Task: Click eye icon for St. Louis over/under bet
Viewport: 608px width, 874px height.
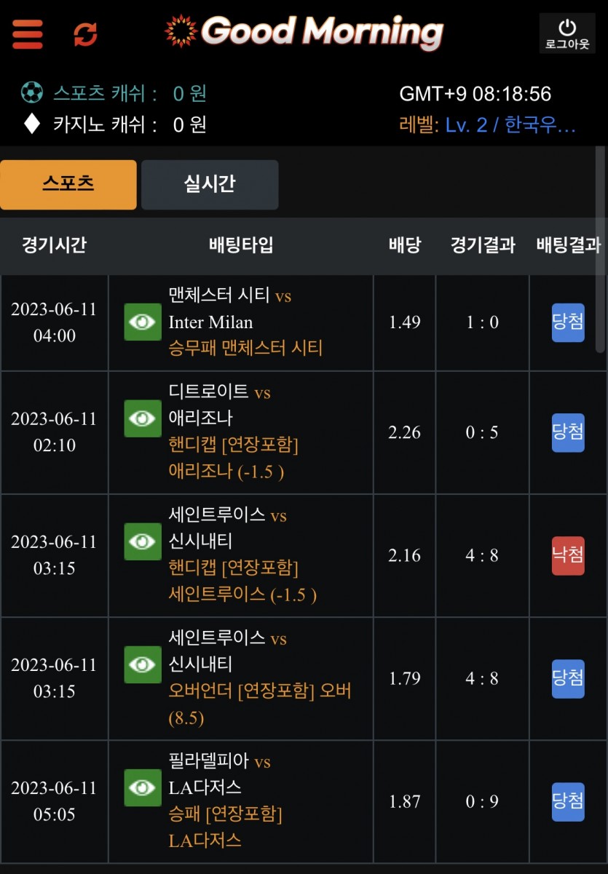Action: 143,664
